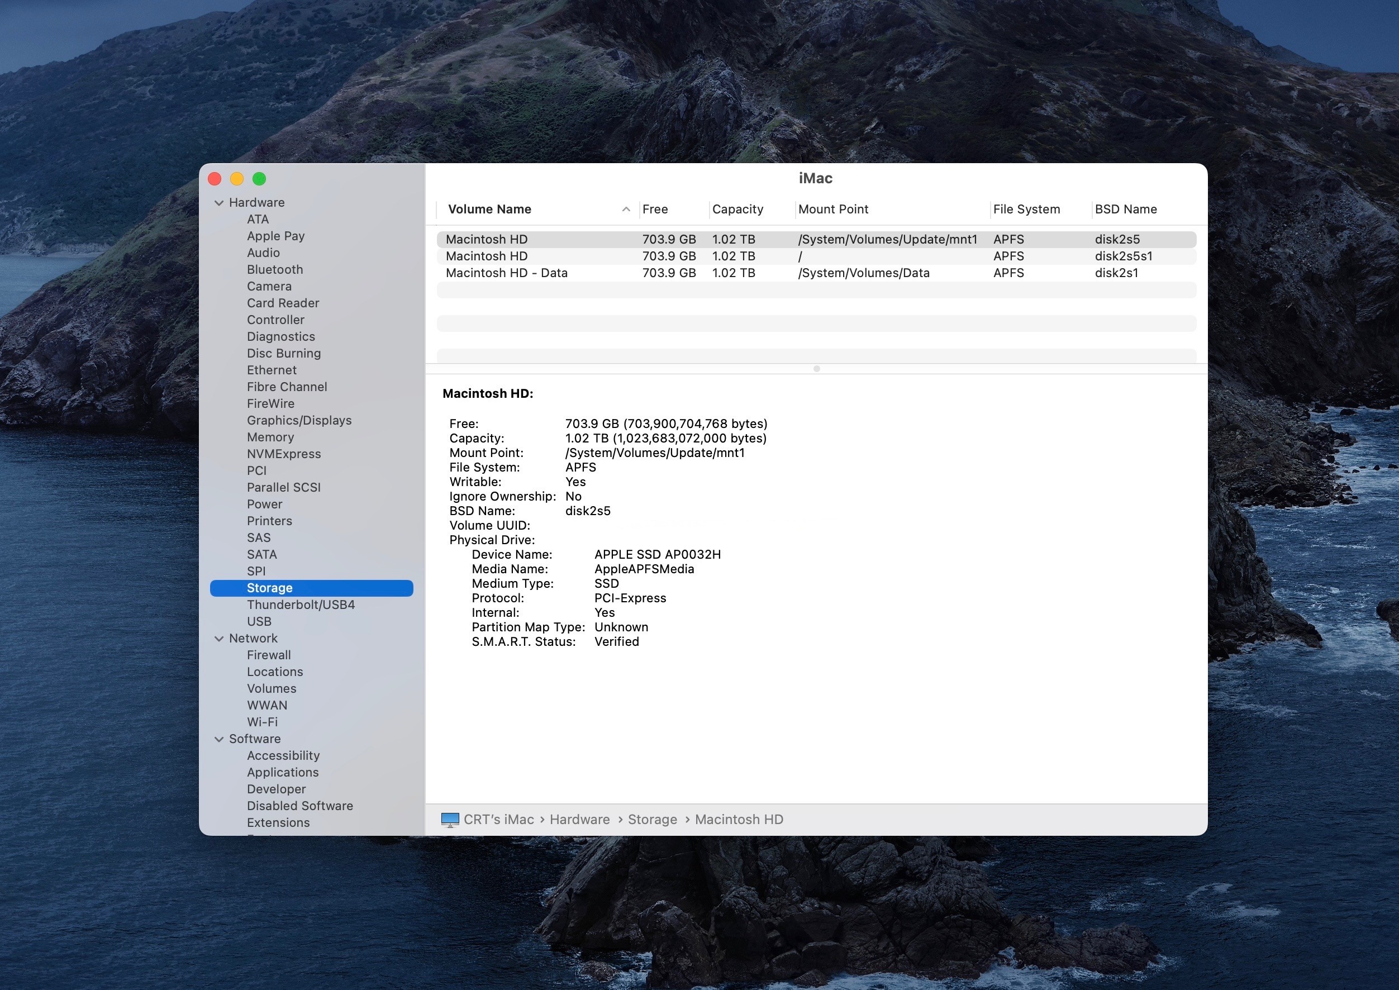This screenshot has width=1399, height=990.
Task: Click Storage in the path bar
Action: point(652,819)
